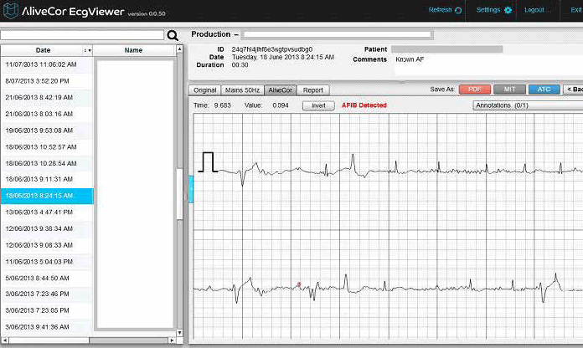This screenshot has height=348, width=583.
Task: Click the Refresh icon in header
Action: (x=458, y=10)
